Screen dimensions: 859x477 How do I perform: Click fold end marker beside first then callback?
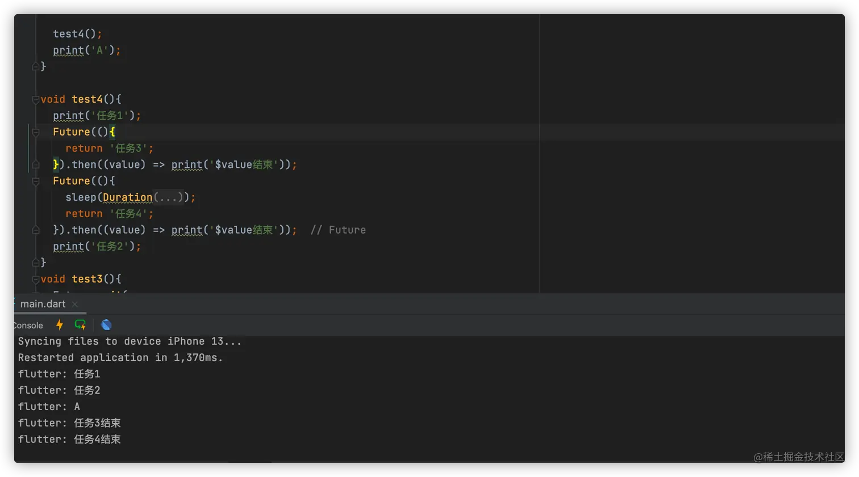35,165
